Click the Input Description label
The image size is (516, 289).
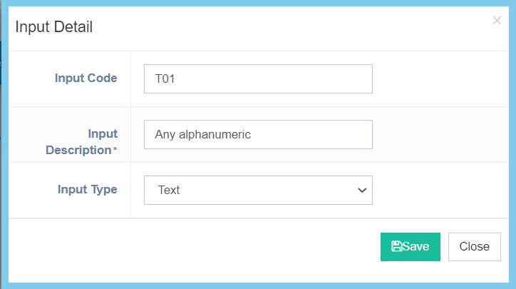(81, 141)
